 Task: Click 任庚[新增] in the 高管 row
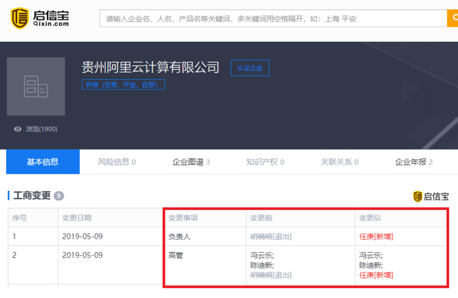click(x=376, y=275)
